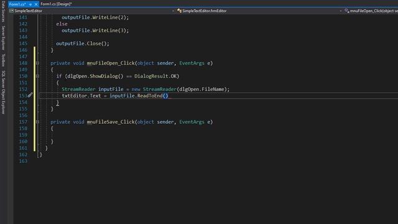Click EventArgs type in mnuFileOpen_Click signature

192,63
